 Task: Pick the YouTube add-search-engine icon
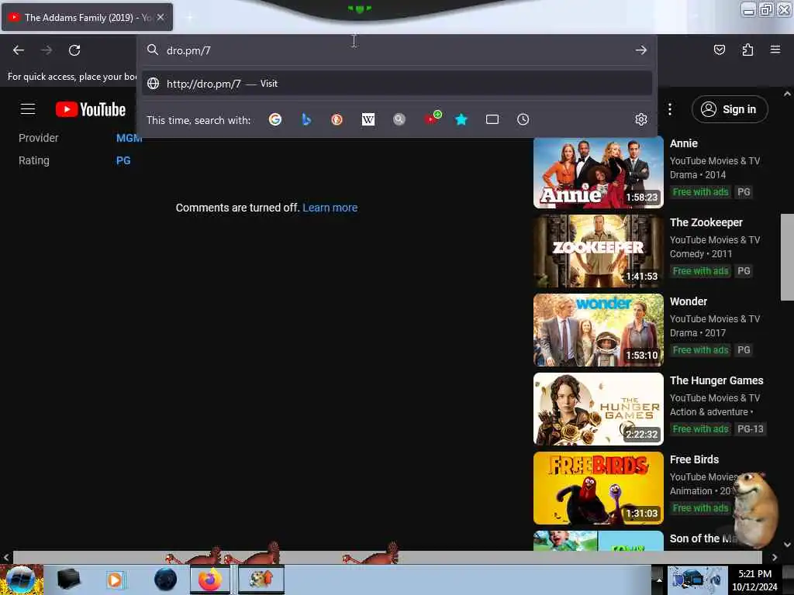pos(432,119)
